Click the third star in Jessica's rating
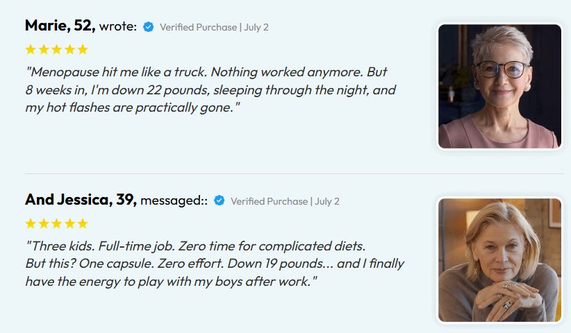Image resolution: width=571 pixels, height=333 pixels. pyautogui.click(x=57, y=223)
